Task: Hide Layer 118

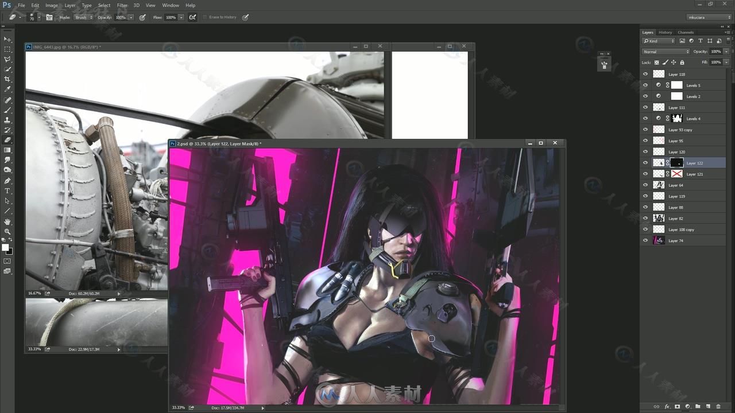Action: pyautogui.click(x=645, y=74)
